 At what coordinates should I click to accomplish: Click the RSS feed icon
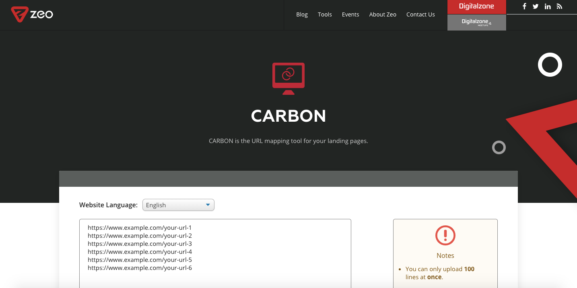[x=559, y=6]
